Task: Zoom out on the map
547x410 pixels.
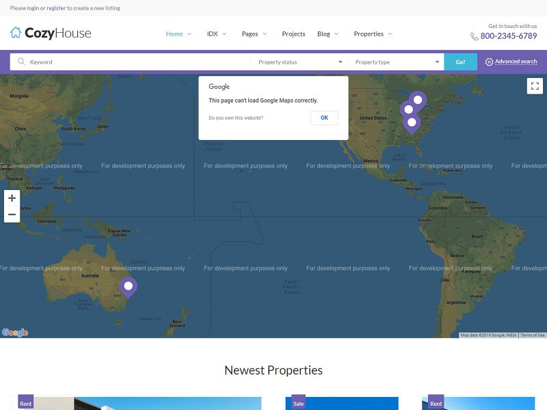Action: (12, 215)
